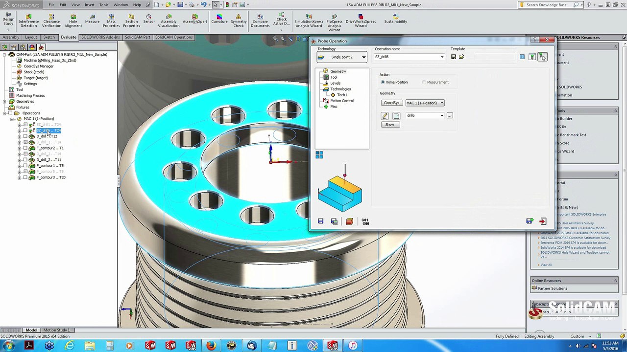The image size is (627, 352).
Task: Collapse the MAC 1 (1- Position) node
Action: tap(12, 119)
